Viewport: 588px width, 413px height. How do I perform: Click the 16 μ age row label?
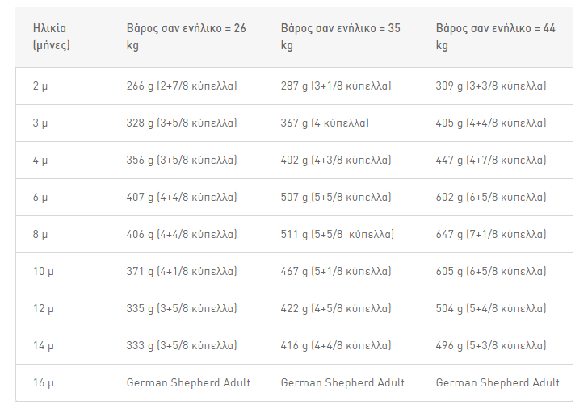43,382
